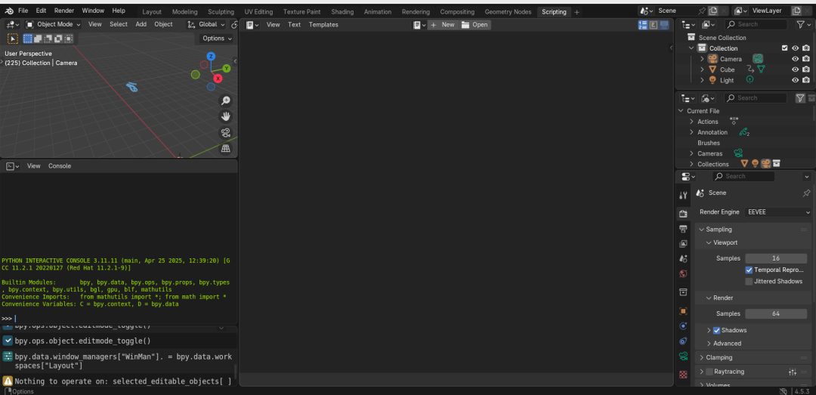
Task: Open the Console menu
Action: coord(60,166)
